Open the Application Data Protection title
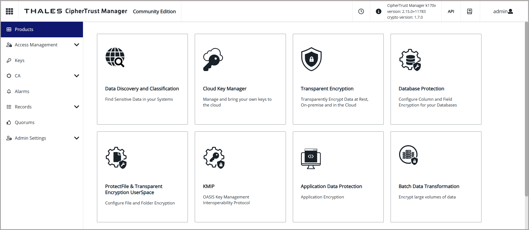529x230 pixels. tap(331, 186)
